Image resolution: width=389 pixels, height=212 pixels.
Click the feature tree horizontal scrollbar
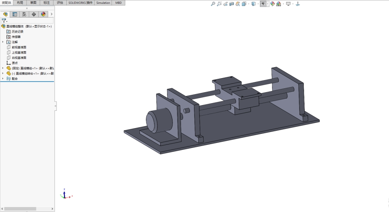pyautogui.click(x=20, y=209)
